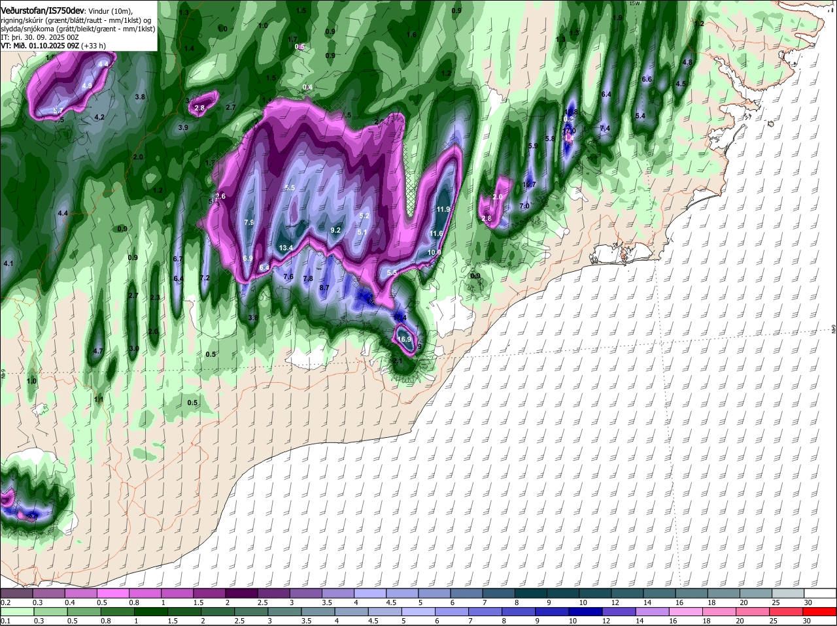Click the 2.1 value label
The height and width of the screenshot is (626, 837).
pos(398,361)
